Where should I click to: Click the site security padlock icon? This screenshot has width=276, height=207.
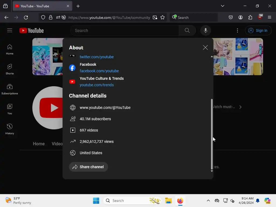click(x=51, y=18)
